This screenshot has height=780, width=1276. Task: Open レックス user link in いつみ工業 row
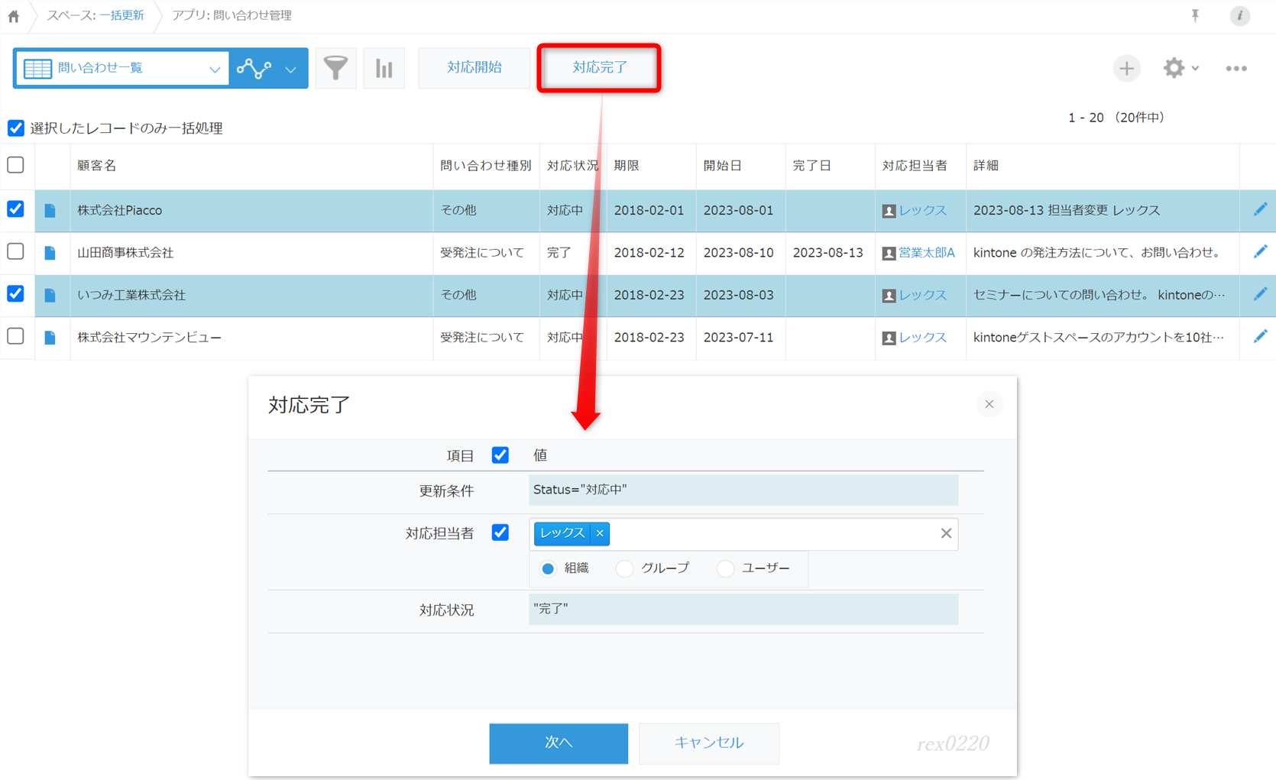(x=922, y=295)
